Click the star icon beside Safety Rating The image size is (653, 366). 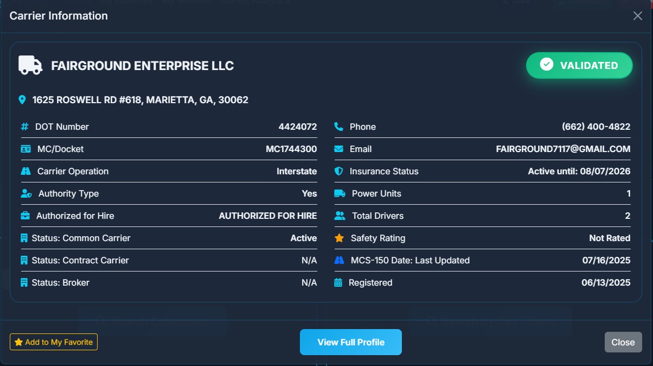coord(340,238)
